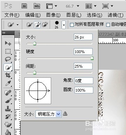Select the Clone Stamp tool
The image size is (126, 135).
point(8,109)
